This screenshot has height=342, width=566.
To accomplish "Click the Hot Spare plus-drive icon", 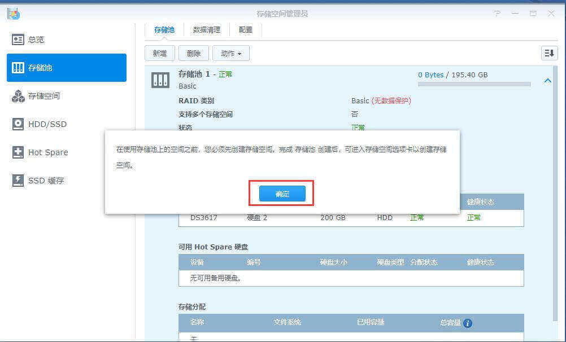I will 18,152.
